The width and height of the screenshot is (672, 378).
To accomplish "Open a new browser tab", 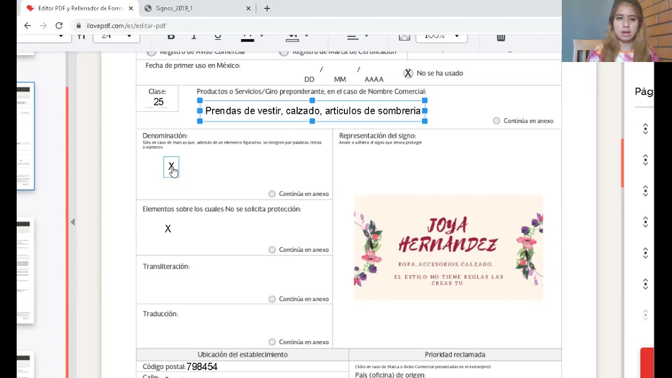I will tap(267, 8).
